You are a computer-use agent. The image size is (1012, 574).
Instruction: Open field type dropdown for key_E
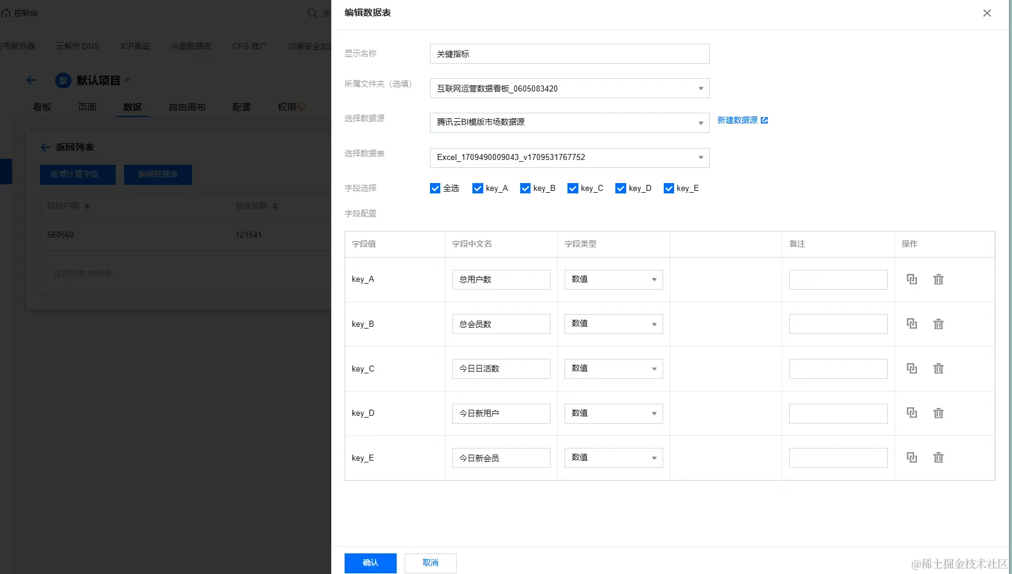(613, 458)
